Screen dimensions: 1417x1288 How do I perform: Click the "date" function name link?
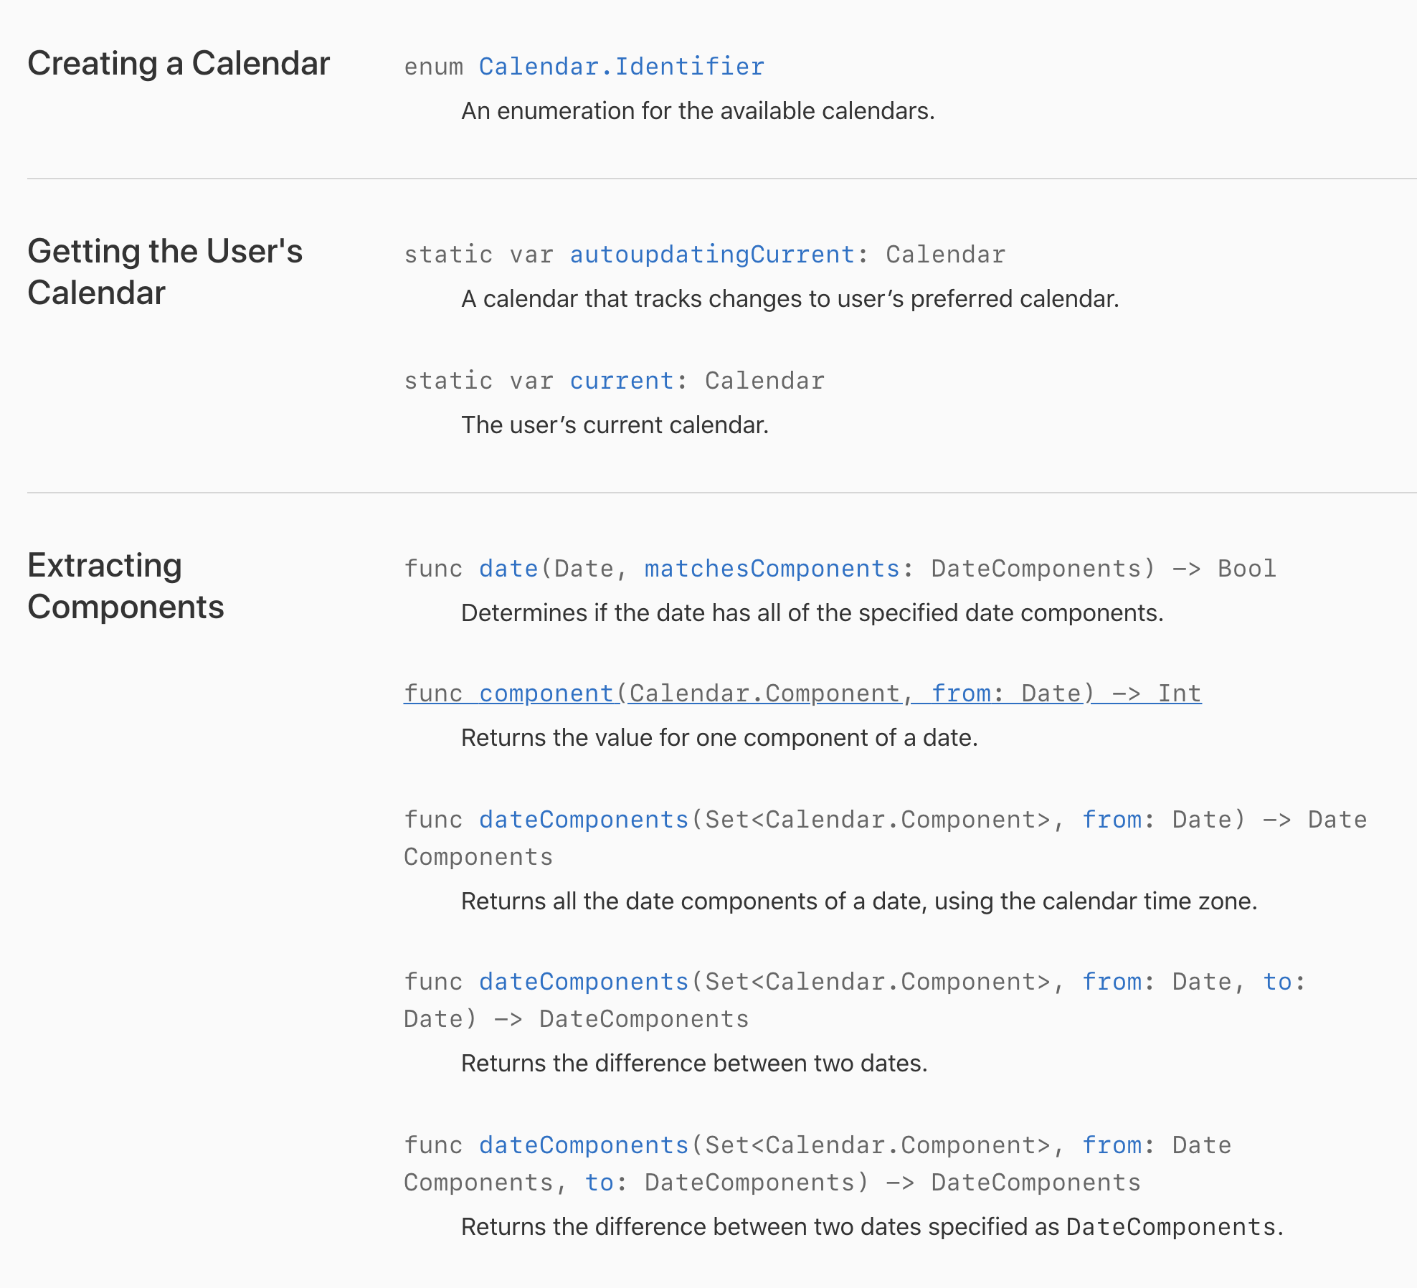(508, 569)
